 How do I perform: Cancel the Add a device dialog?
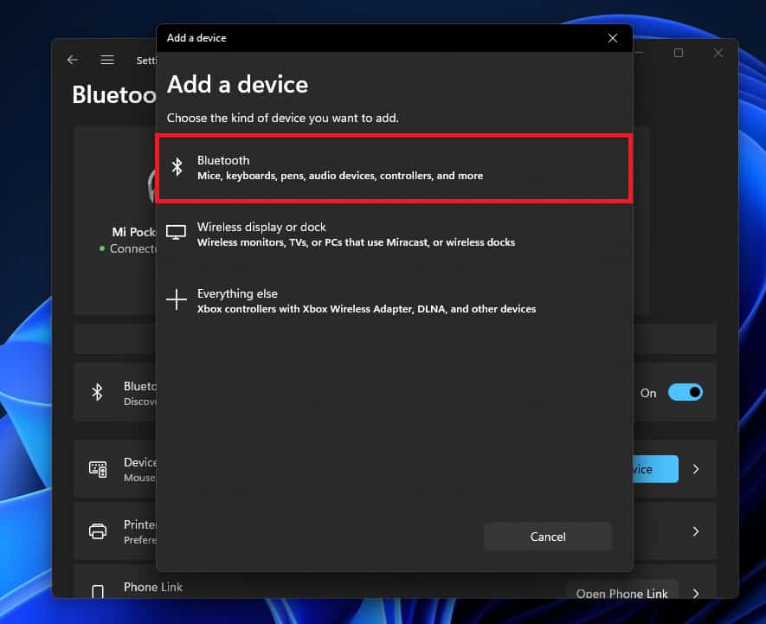548,537
